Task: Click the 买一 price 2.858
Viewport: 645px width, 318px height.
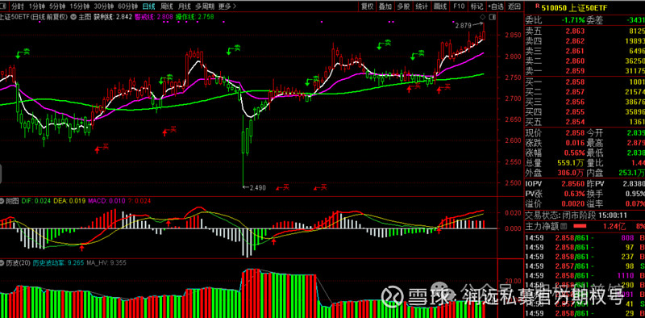Action: click(x=575, y=82)
